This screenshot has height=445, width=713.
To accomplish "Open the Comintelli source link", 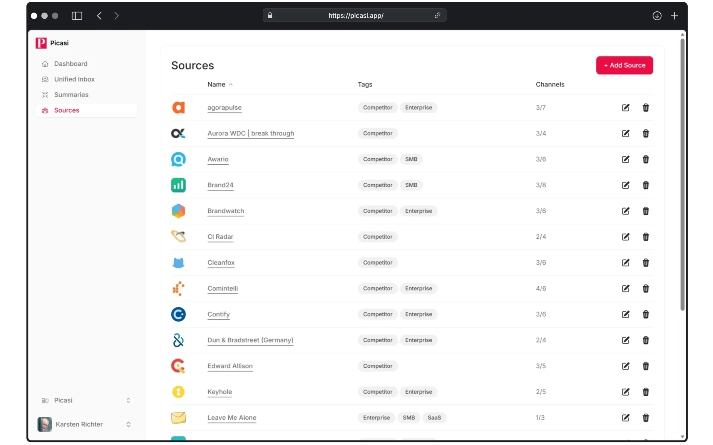I will 223,288.
